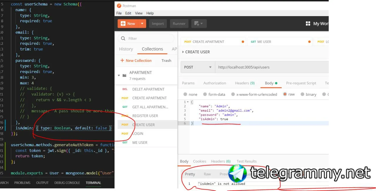Collapse the APARTMENT collection tree
The image size is (376, 191).
(119, 75)
